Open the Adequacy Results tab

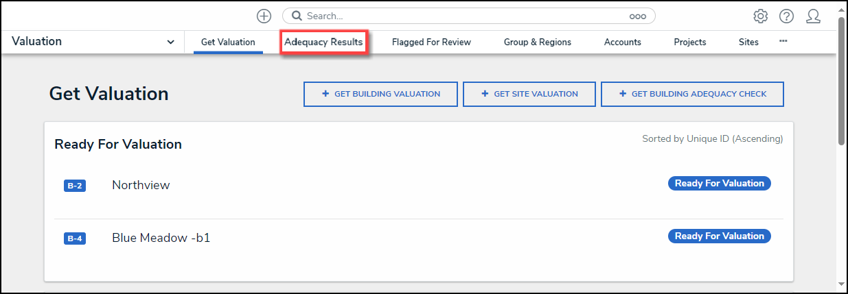tap(323, 42)
